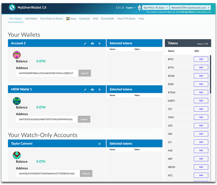This screenshot has width=217, height=185.
Task: Add the 2DC token
Action: pyautogui.click(x=201, y=126)
